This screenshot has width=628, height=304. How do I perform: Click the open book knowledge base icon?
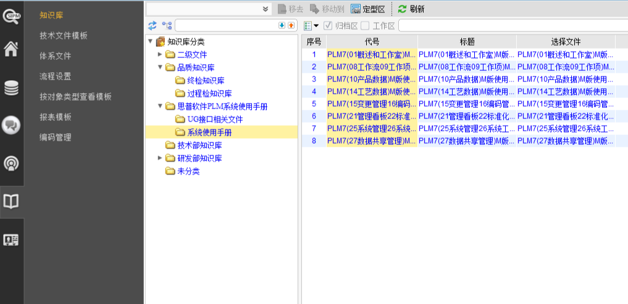[x=11, y=201]
